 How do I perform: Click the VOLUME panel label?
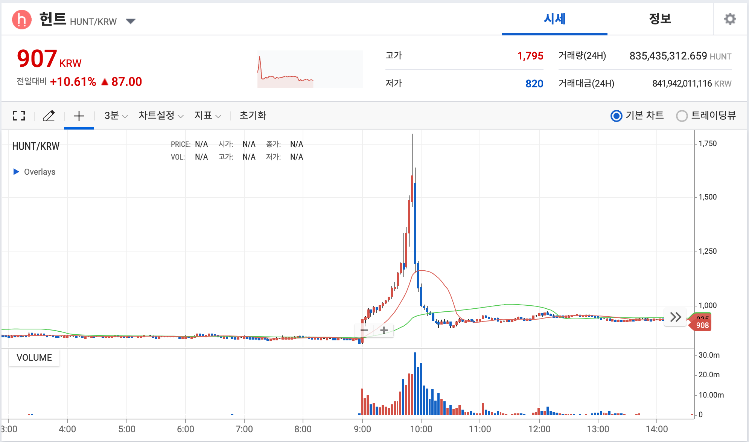(34, 358)
